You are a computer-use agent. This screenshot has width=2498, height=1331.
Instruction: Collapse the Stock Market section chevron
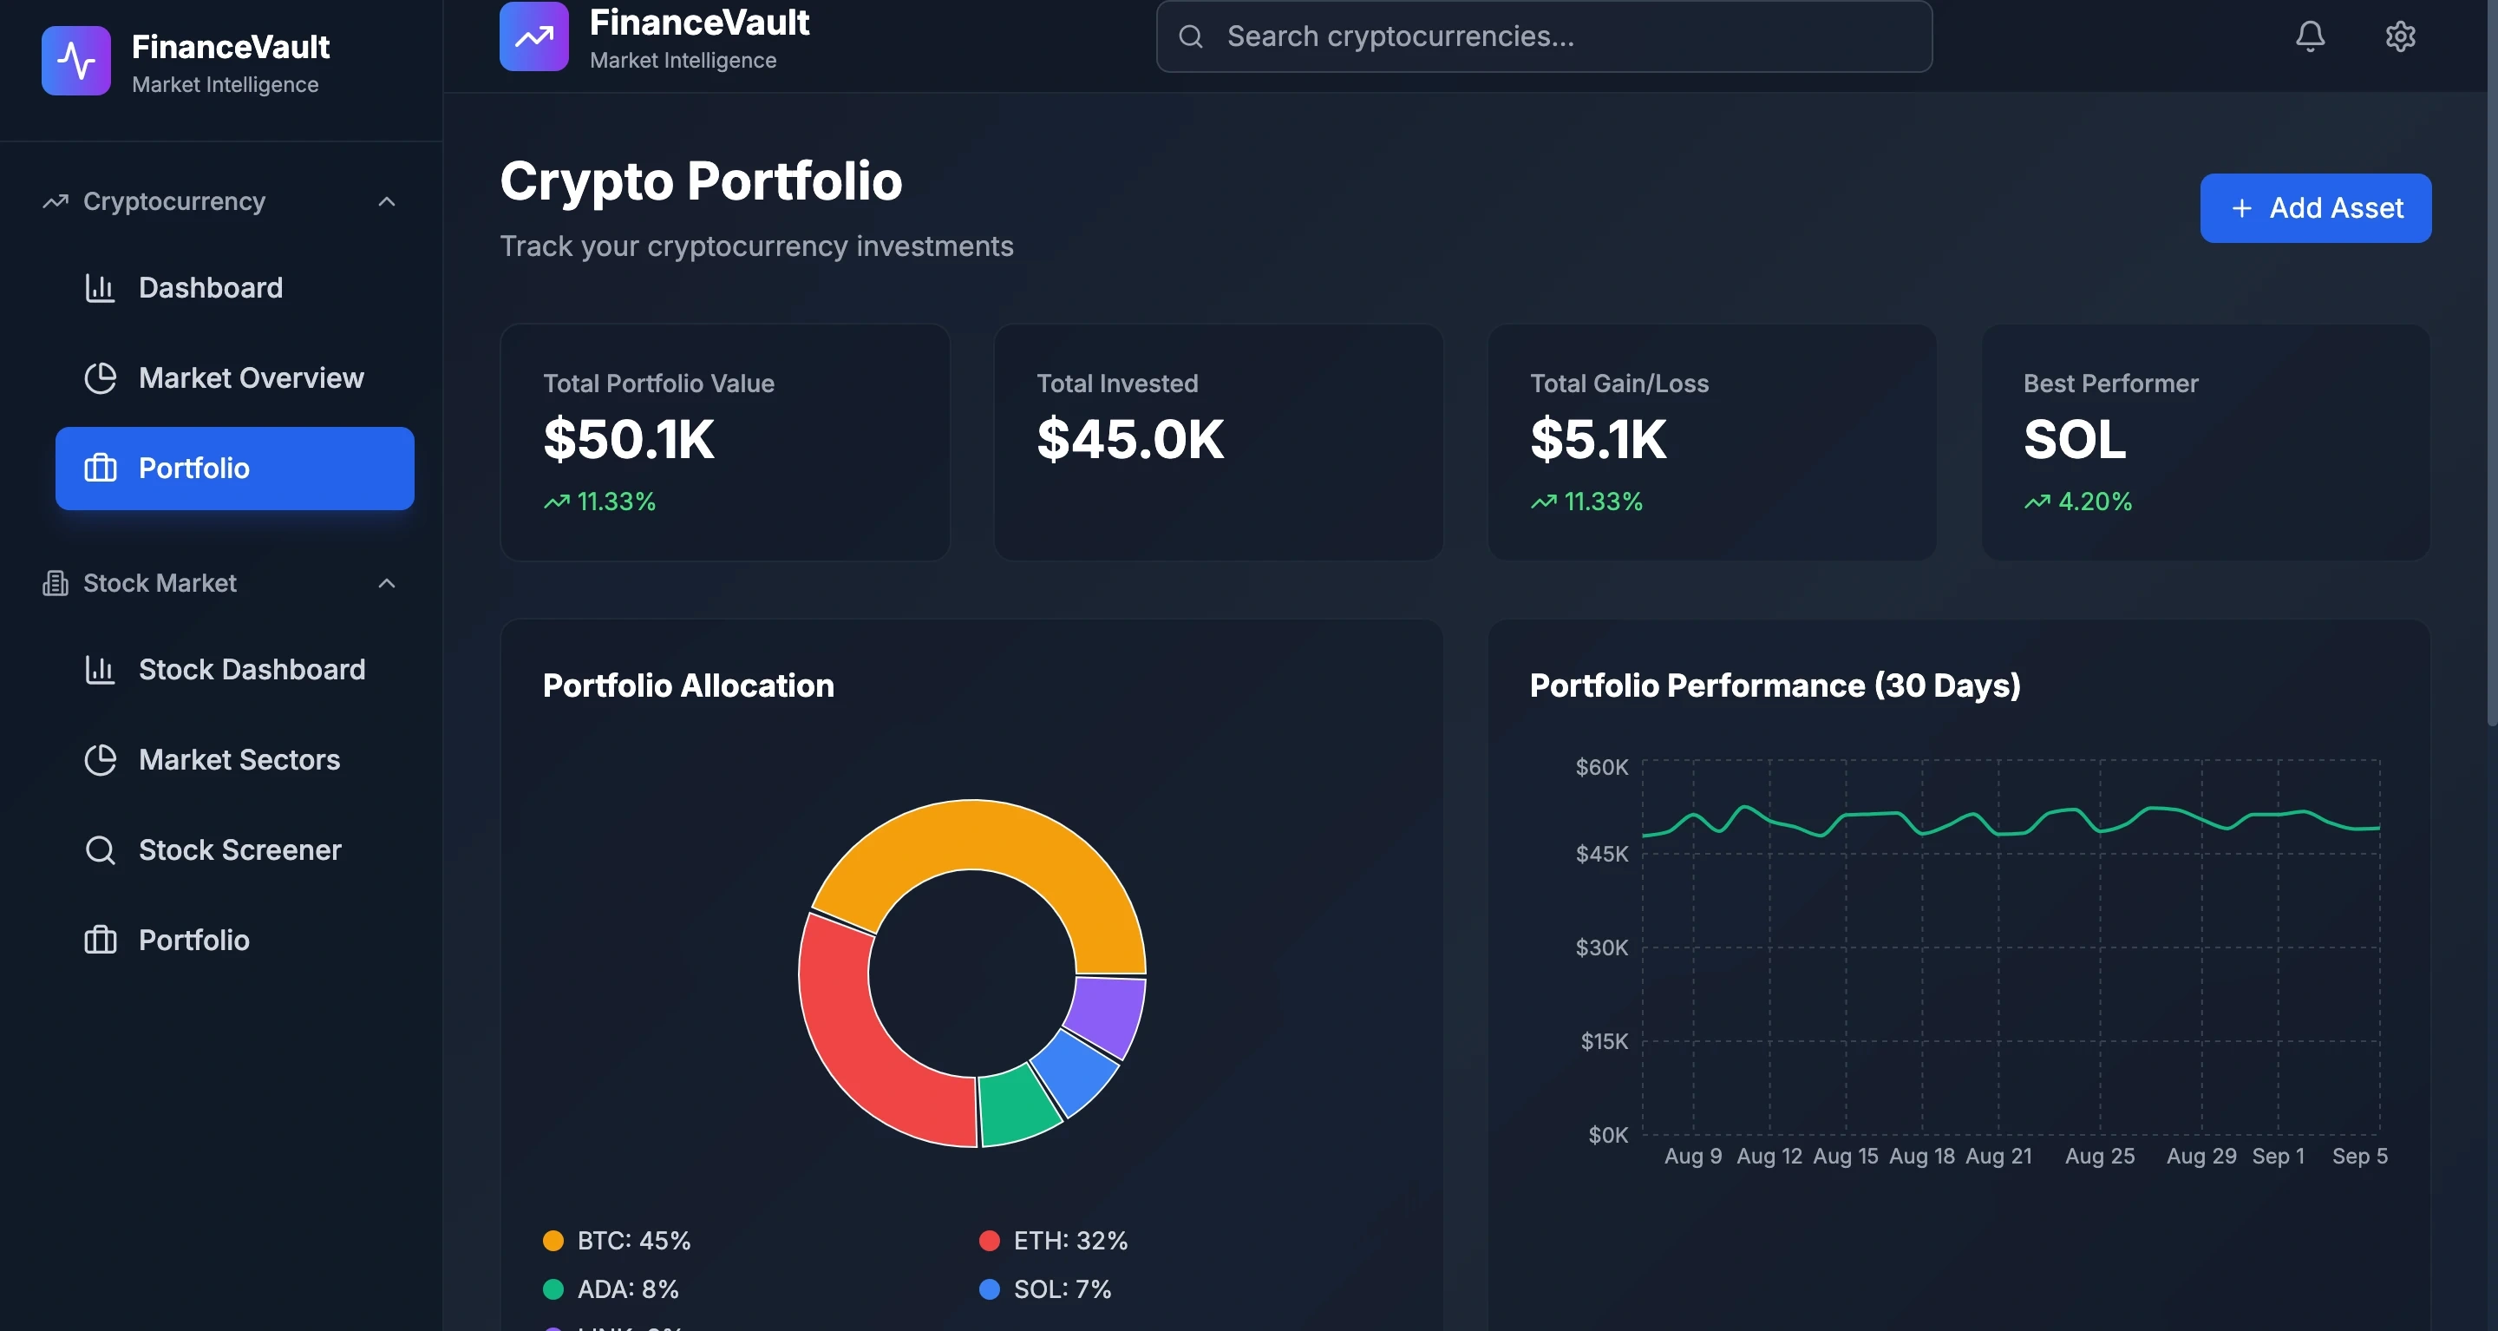tap(386, 583)
